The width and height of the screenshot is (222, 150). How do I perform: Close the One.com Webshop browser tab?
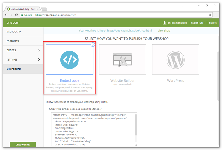38,9
